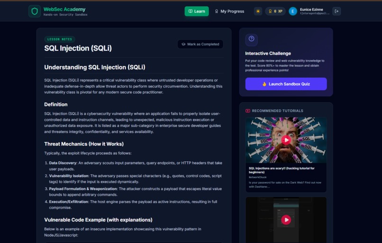The width and height of the screenshot is (382, 243).
Task: Click the Payload Formulation & Weaponization item
Action: click(x=135, y=192)
